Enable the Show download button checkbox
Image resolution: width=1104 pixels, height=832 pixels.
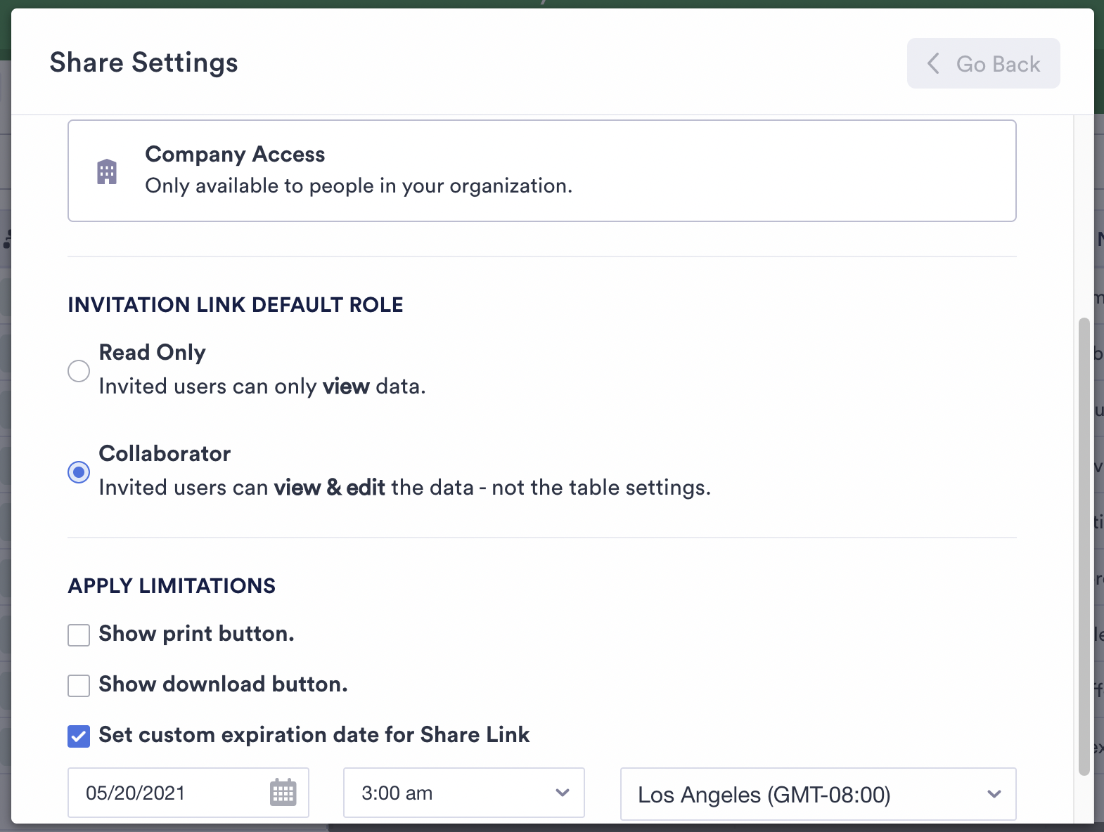[x=79, y=685]
